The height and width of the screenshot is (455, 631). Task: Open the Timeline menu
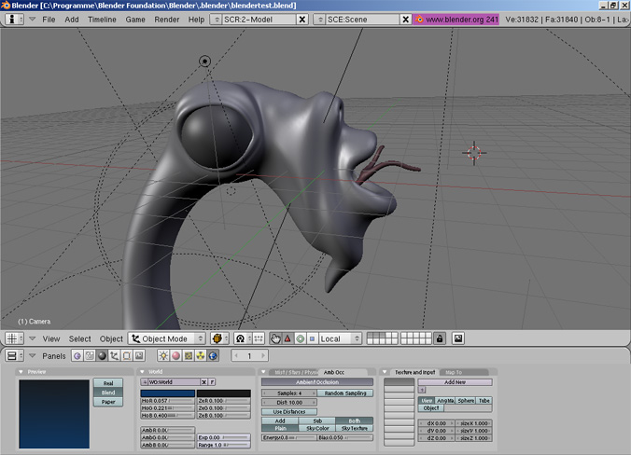[x=102, y=20]
